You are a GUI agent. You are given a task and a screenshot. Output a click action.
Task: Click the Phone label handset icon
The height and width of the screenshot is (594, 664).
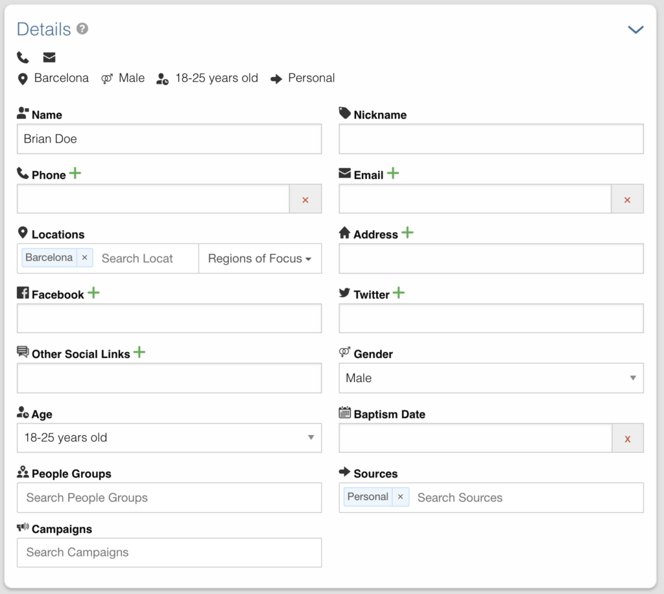(x=23, y=173)
